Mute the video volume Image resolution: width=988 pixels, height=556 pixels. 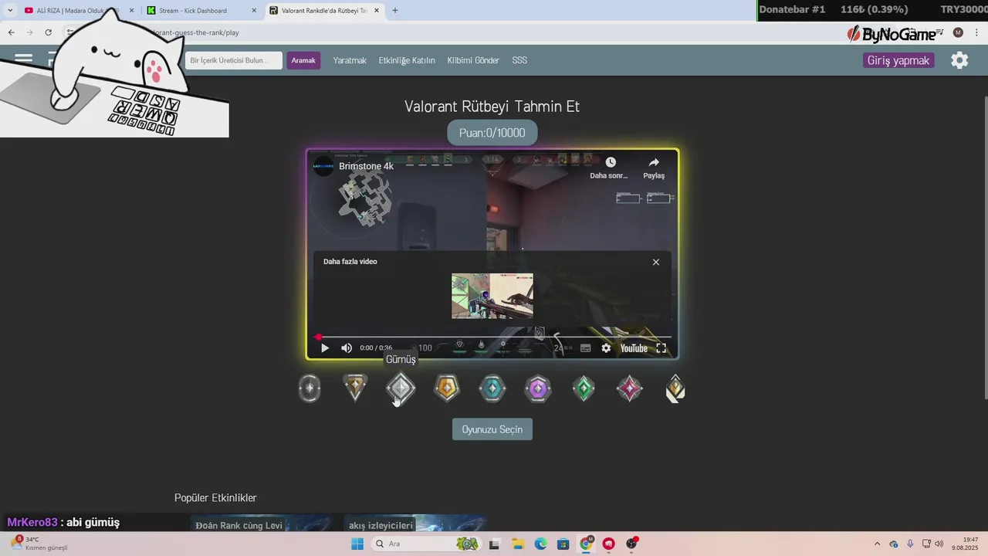[347, 348]
